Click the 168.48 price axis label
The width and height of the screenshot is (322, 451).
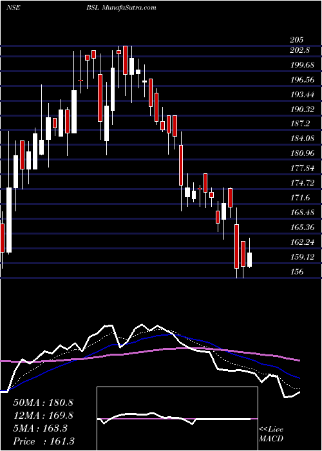coord(302,212)
